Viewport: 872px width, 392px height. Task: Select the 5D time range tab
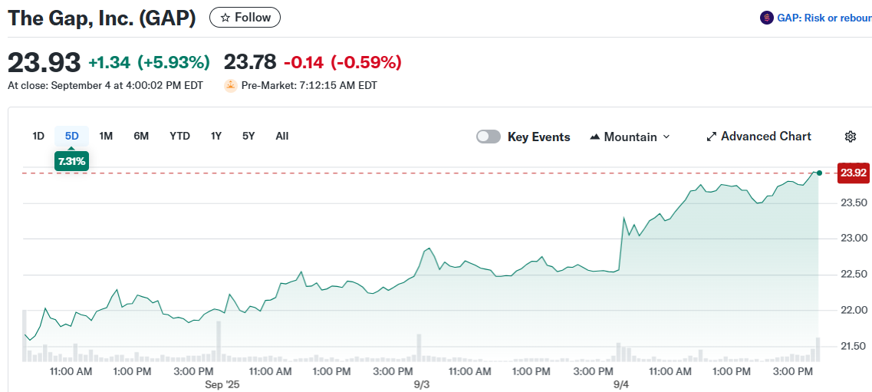pos(72,137)
